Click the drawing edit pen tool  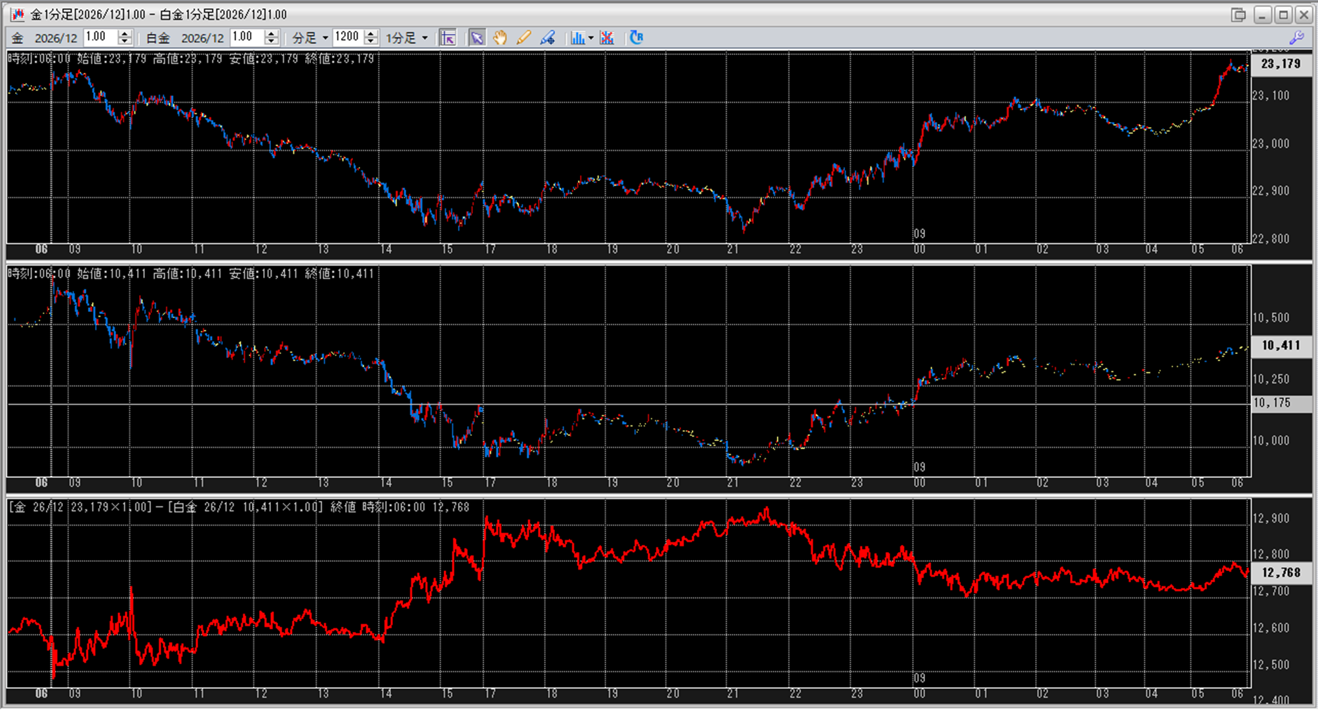tap(547, 37)
